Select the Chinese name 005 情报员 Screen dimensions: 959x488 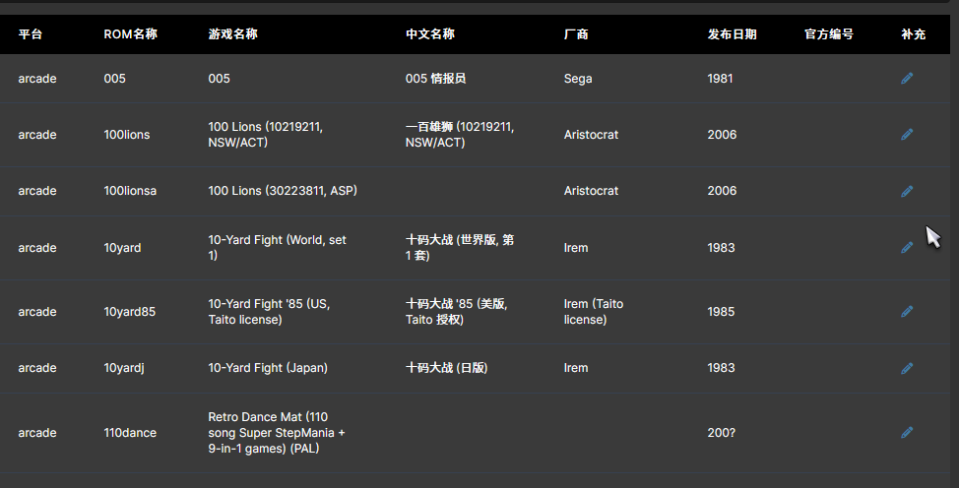click(x=435, y=79)
